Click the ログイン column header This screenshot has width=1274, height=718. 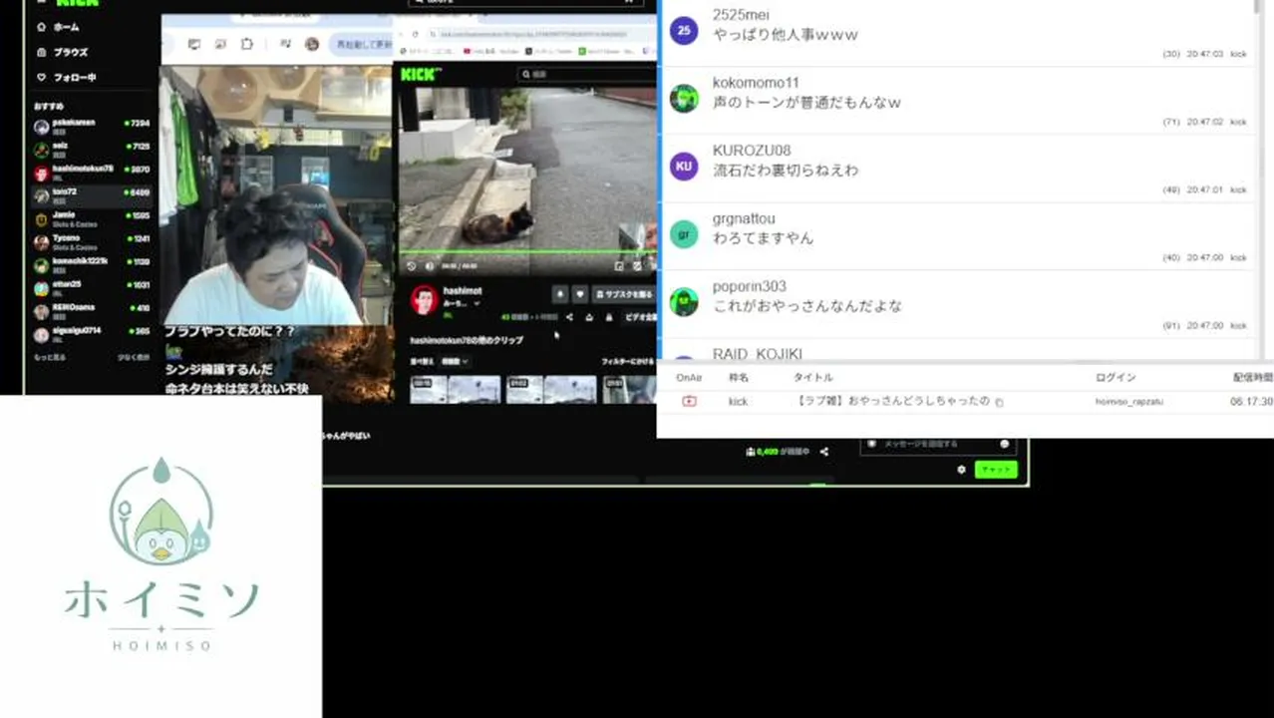(1115, 378)
